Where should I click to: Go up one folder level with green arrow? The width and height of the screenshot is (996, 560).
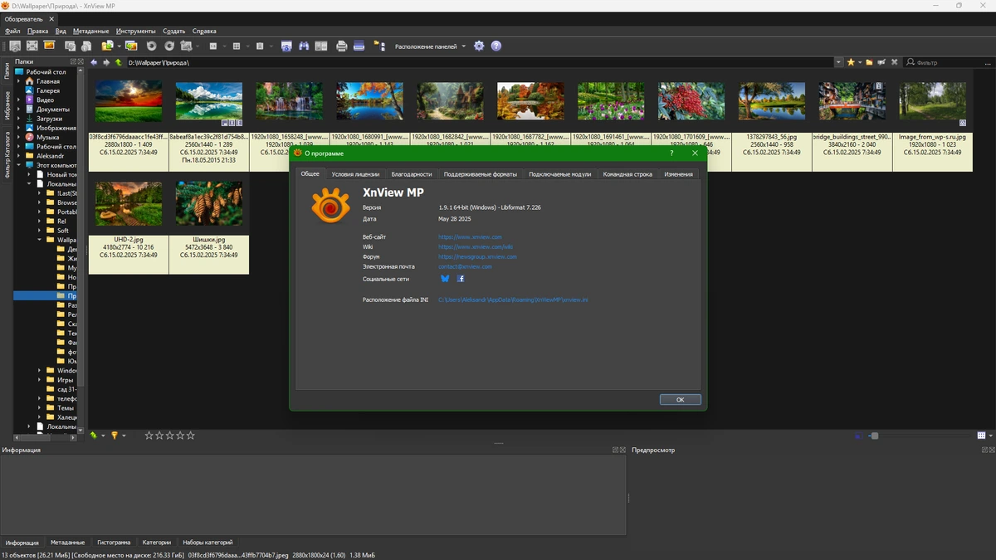[x=119, y=62]
